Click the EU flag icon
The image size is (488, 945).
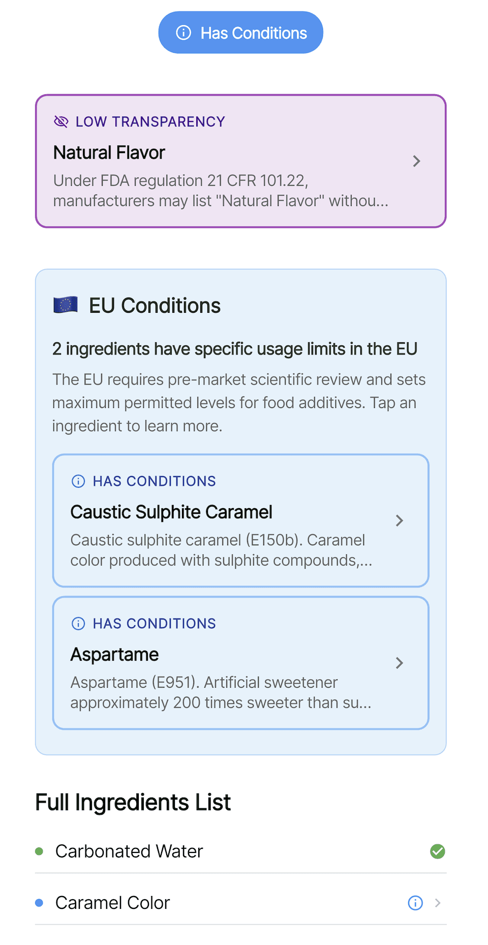click(66, 305)
